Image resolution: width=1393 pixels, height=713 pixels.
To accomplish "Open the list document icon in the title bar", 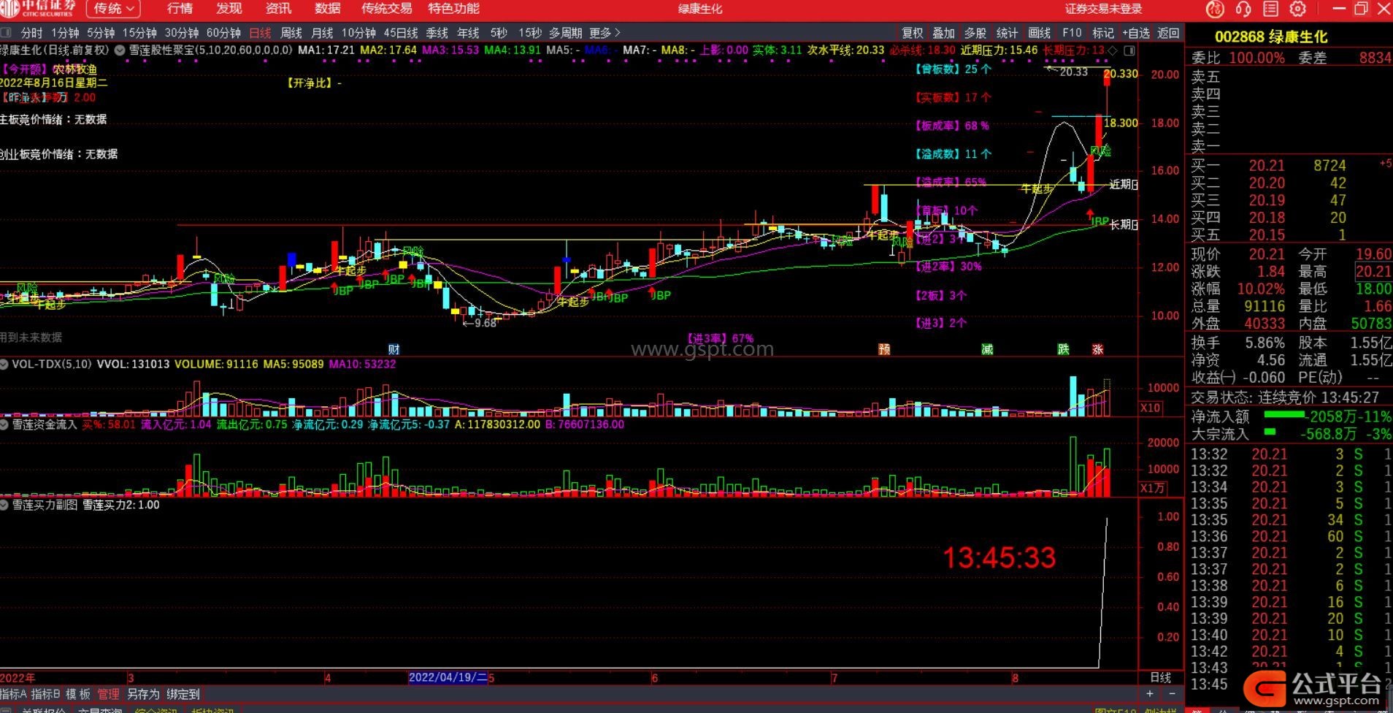I will [1270, 9].
